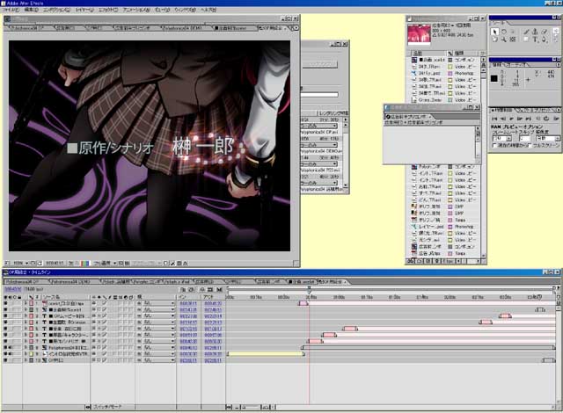Open the Effect menu

tap(108, 10)
